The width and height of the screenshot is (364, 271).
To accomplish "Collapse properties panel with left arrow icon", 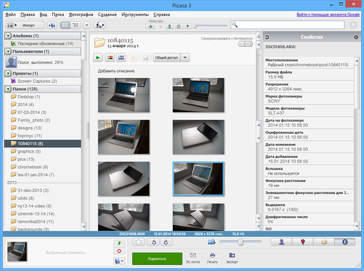I will pyautogui.click(x=267, y=37).
